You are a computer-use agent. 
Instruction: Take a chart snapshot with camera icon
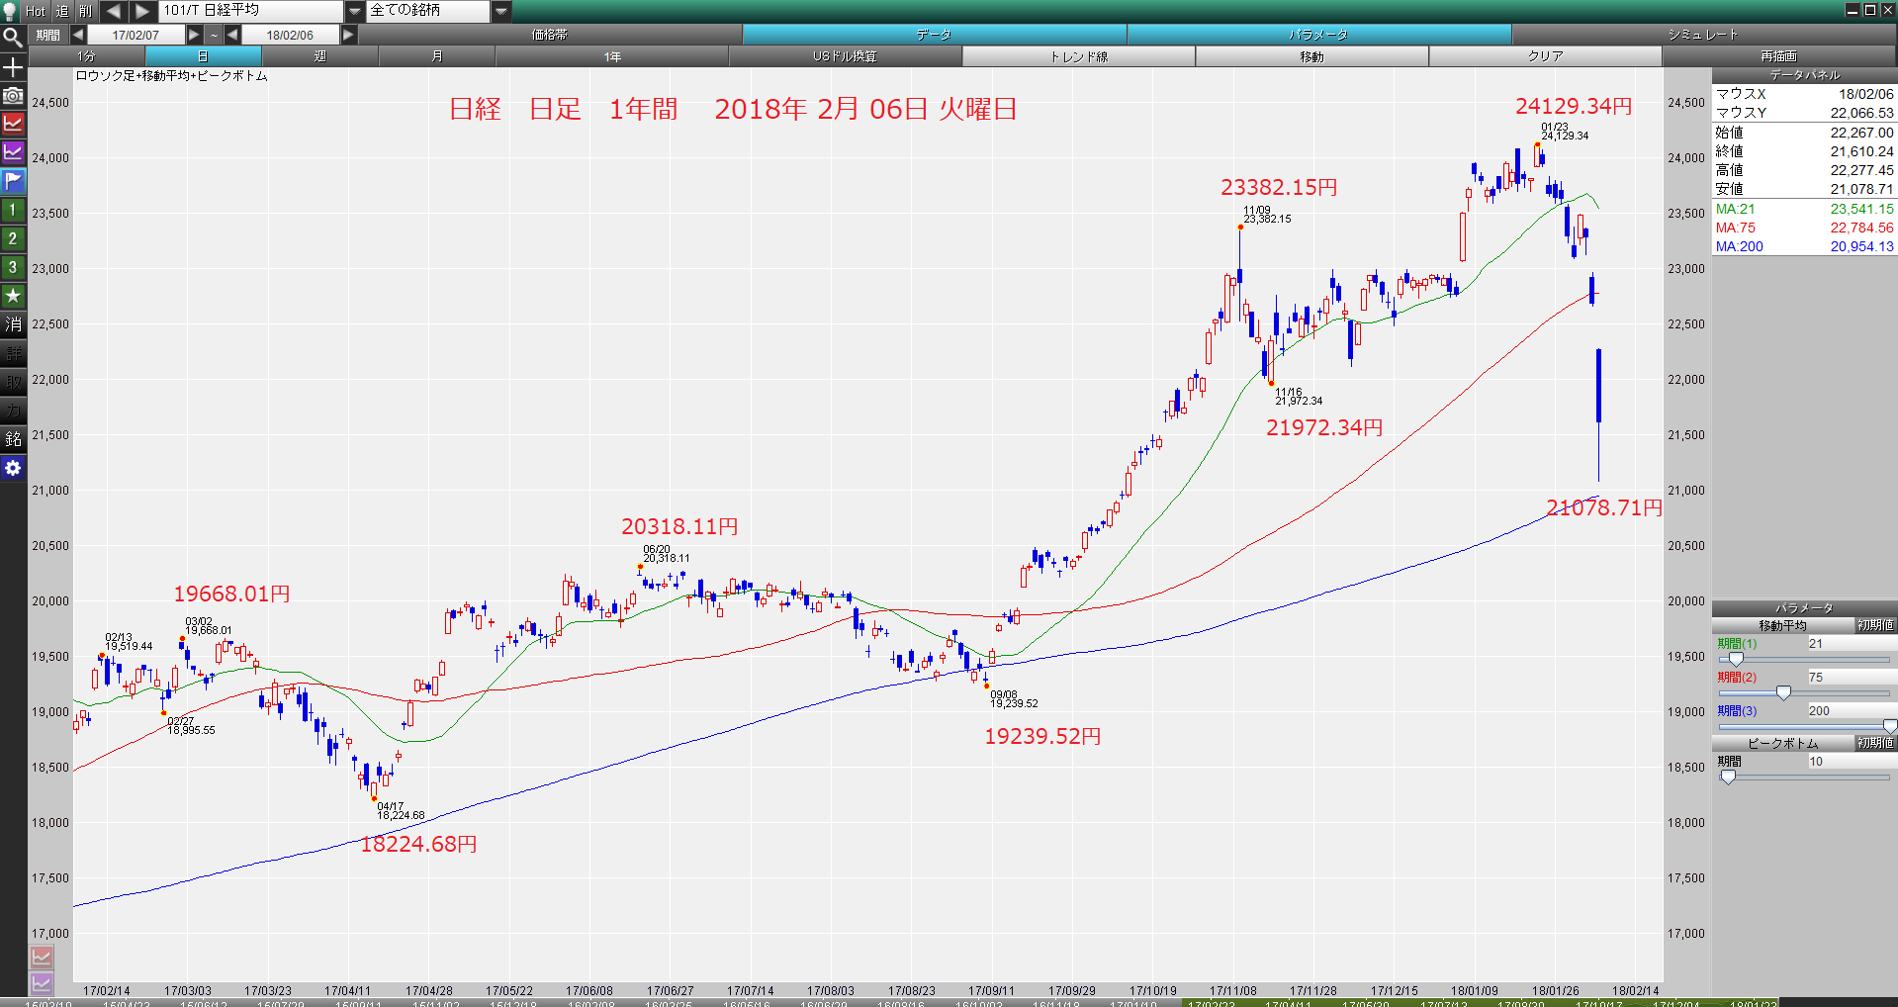13,96
